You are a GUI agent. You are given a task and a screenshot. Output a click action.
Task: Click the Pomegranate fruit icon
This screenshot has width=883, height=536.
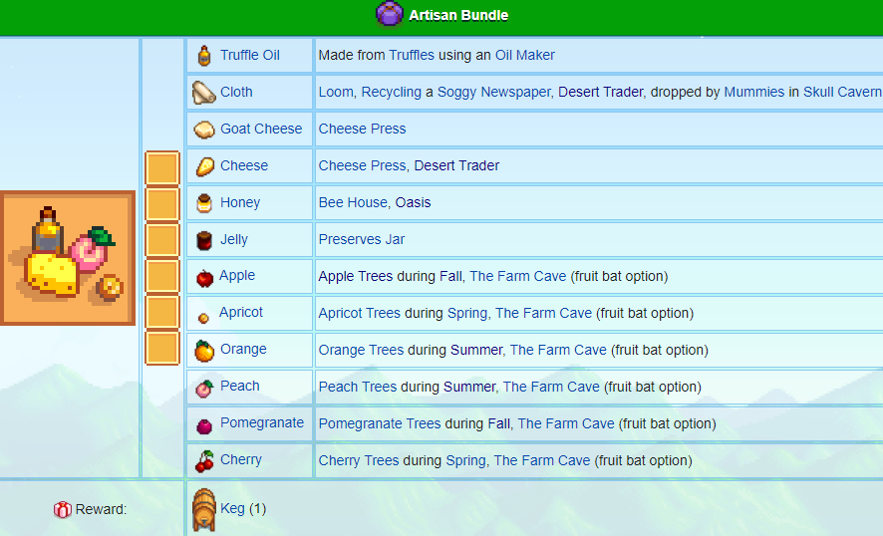204,424
